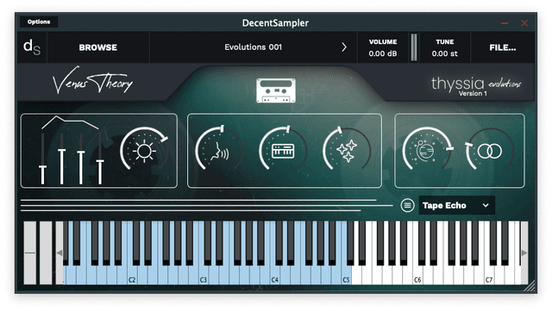The image size is (552, 311).
Task: Click the pitch bend wheel
Action: click(x=30, y=252)
